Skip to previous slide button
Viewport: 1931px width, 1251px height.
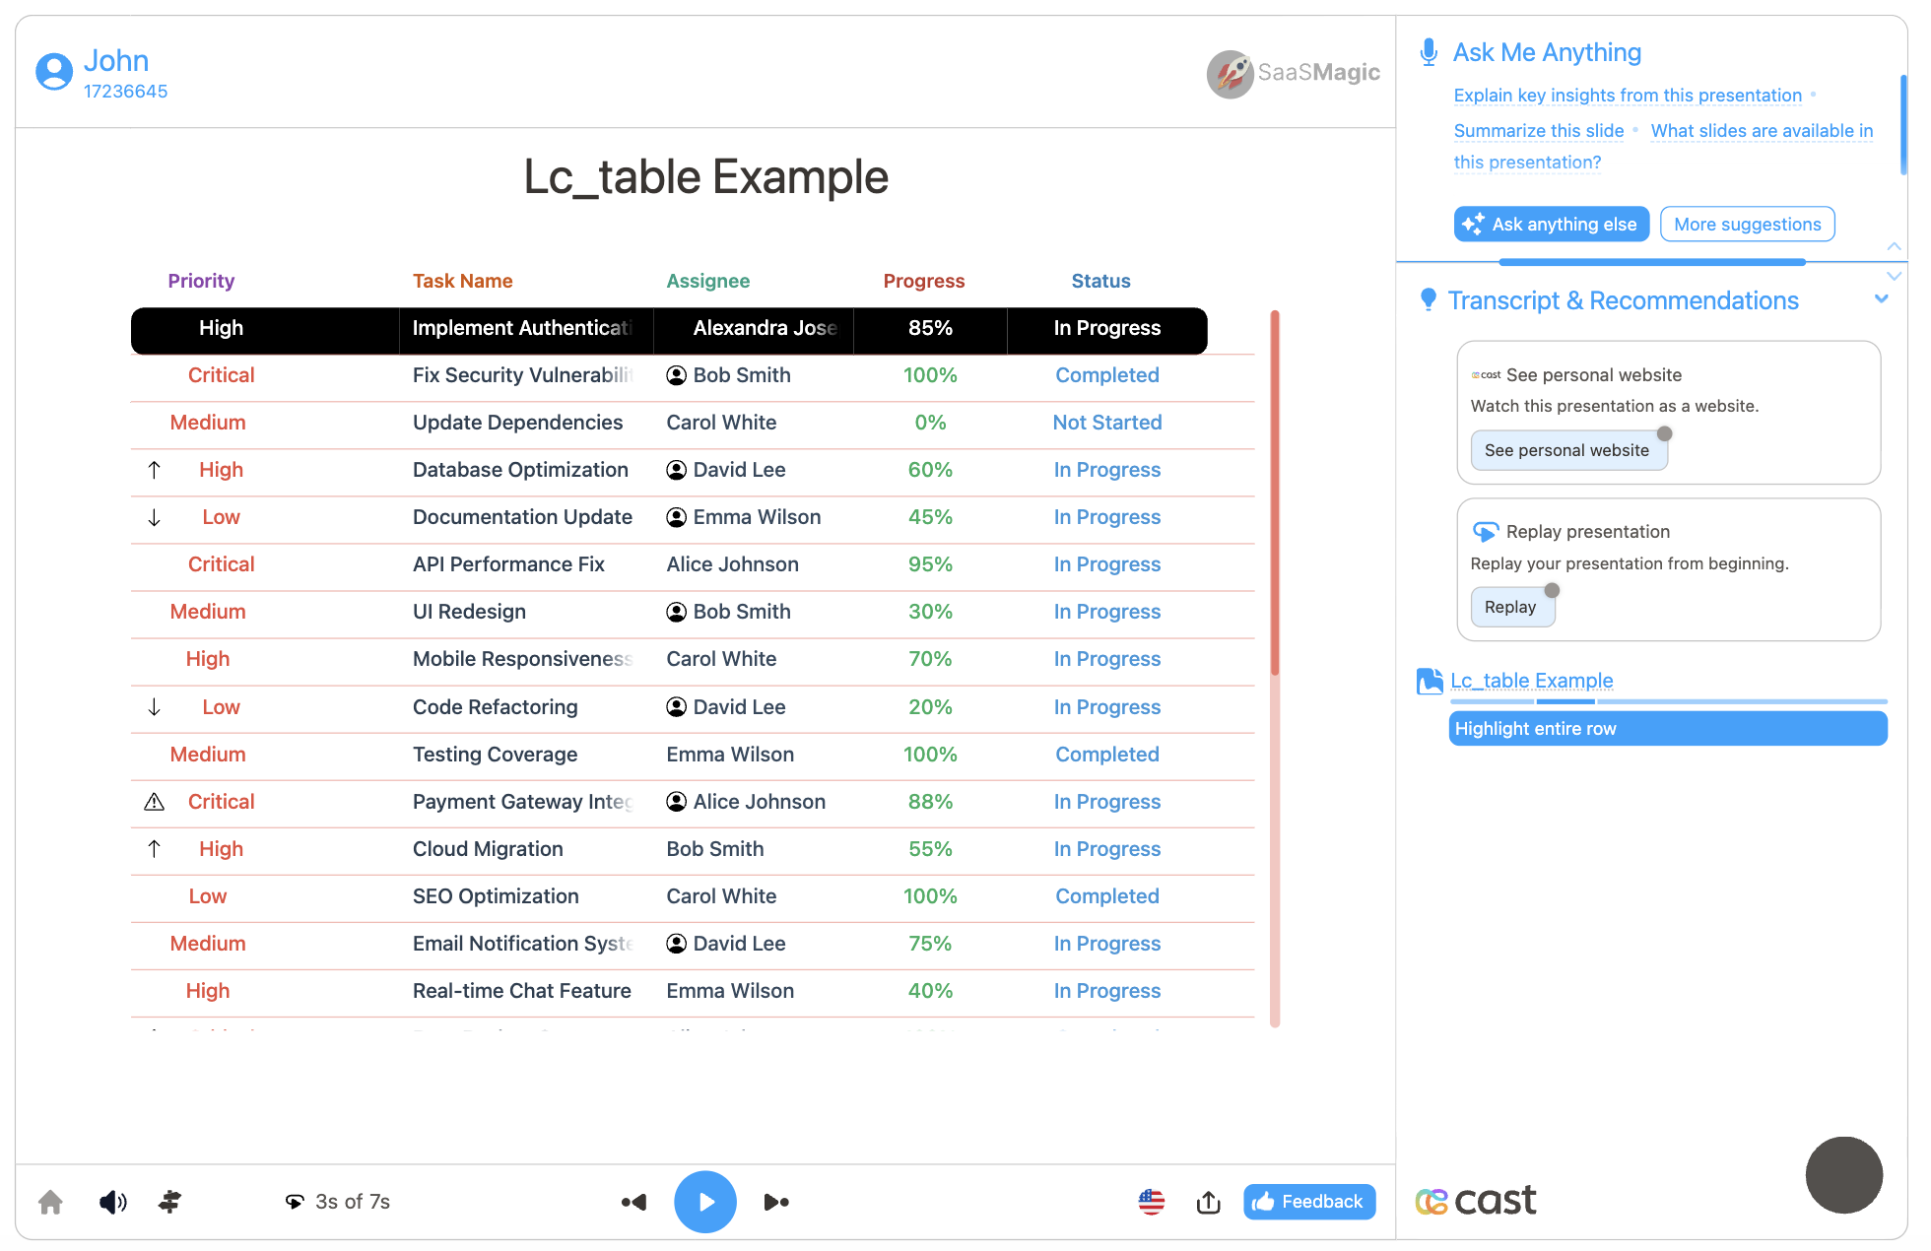634,1202
